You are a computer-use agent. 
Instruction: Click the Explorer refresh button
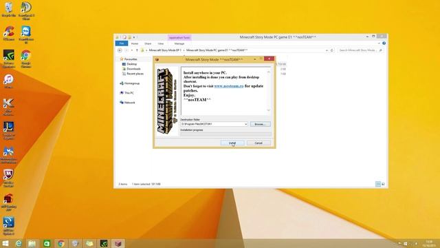pos(332,50)
